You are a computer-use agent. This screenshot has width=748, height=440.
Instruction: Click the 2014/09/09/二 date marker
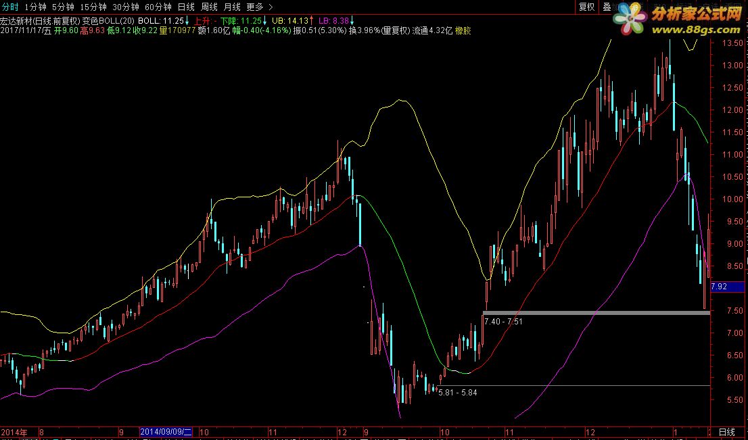[x=166, y=433]
